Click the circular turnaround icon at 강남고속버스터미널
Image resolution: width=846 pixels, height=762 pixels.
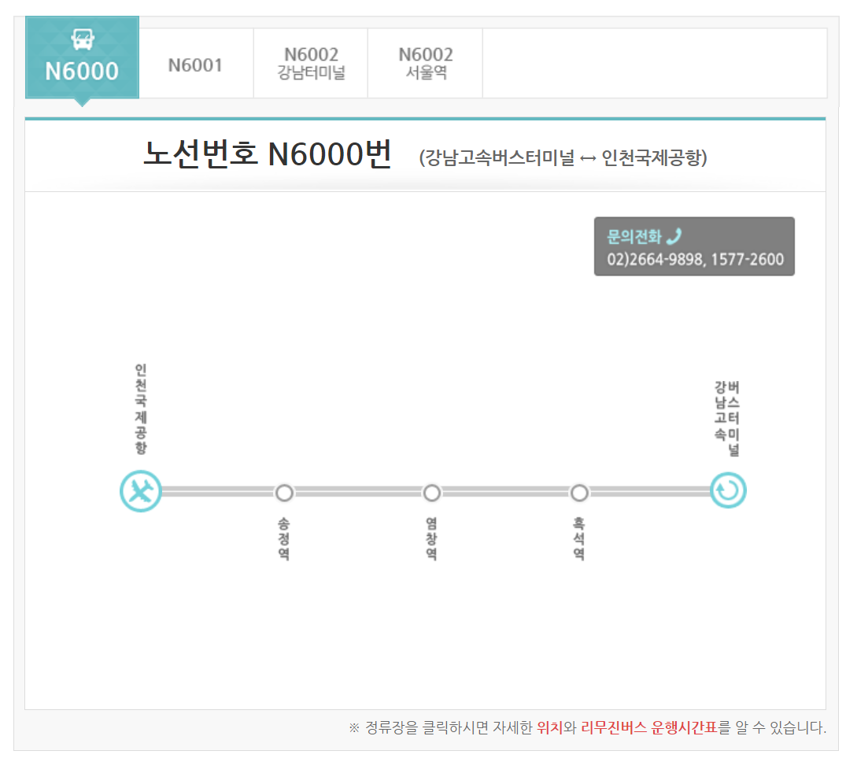pyautogui.click(x=728, y=490)
